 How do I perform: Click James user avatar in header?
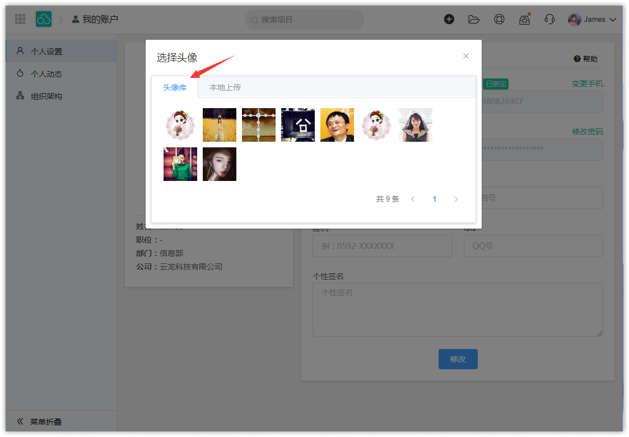click(x=575, y=19)
